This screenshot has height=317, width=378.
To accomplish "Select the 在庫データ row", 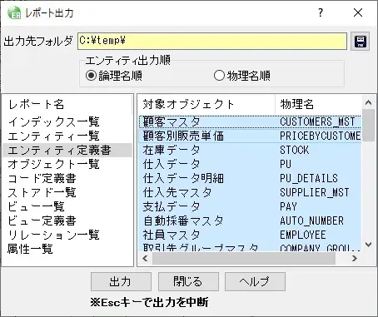I will point(250,150).
